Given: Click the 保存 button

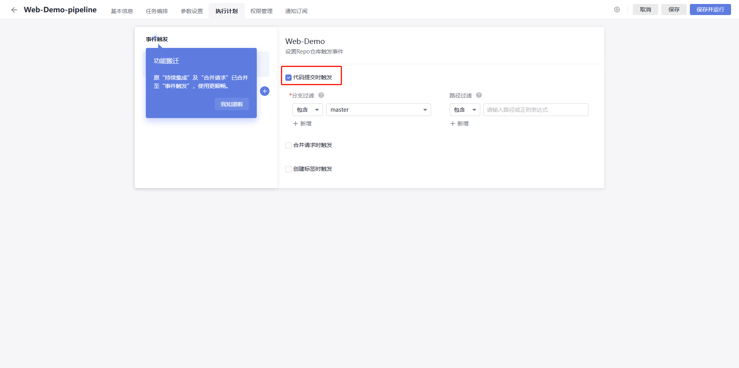Looking at the screenshot, I should (674, 10).
